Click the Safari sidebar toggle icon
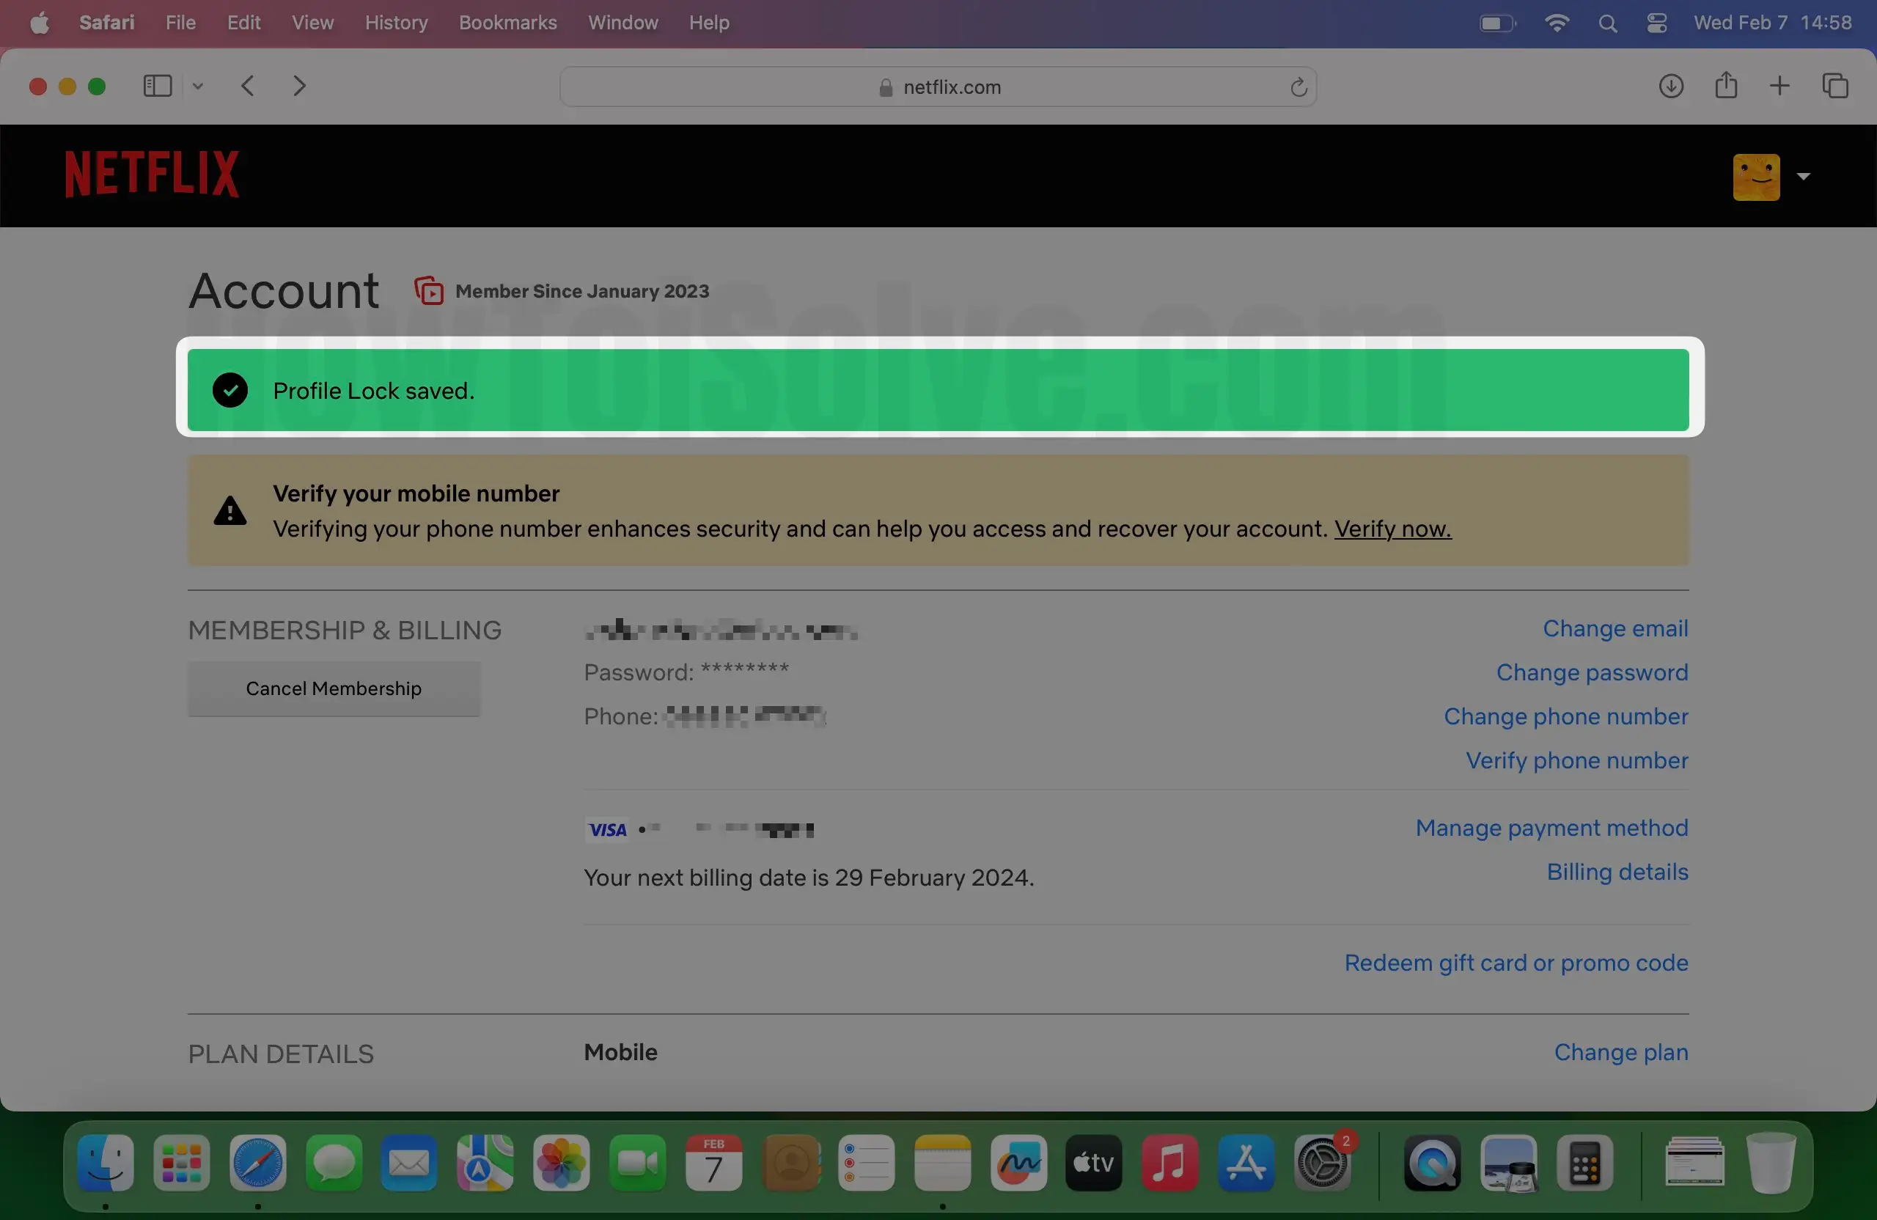Viewport: 1877px width, 1220px height. click(158, 86)
